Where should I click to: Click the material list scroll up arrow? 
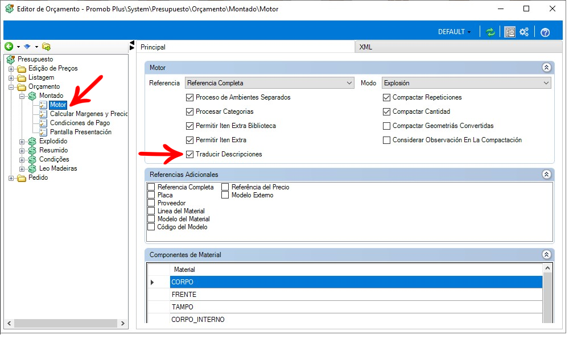pos(547,268)
